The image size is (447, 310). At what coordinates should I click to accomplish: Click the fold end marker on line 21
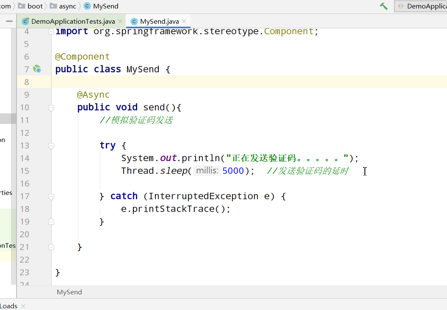point(51,247)
